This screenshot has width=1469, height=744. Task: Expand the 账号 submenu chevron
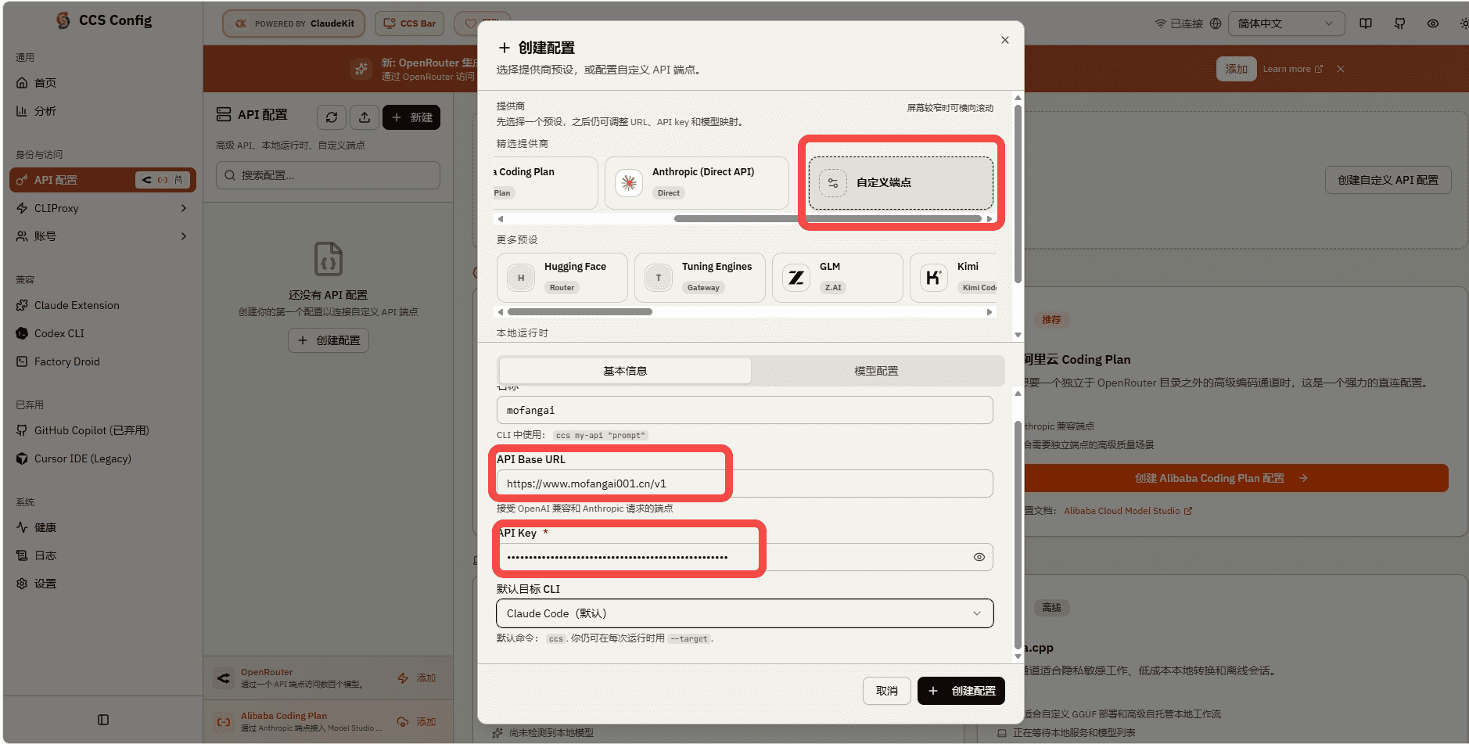[x=184, y=236]
